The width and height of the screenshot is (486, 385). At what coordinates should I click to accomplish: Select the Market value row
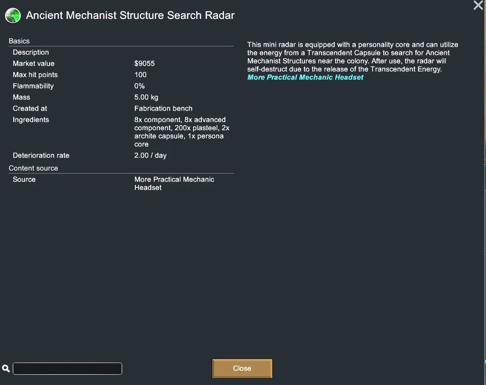coord(121,63)
